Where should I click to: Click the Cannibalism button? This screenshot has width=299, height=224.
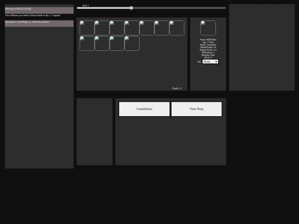pos(144,109)
